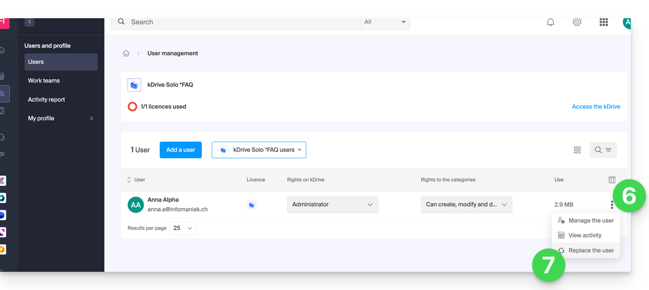Open the category rights dropdown
649x290 pixels.
466,205
